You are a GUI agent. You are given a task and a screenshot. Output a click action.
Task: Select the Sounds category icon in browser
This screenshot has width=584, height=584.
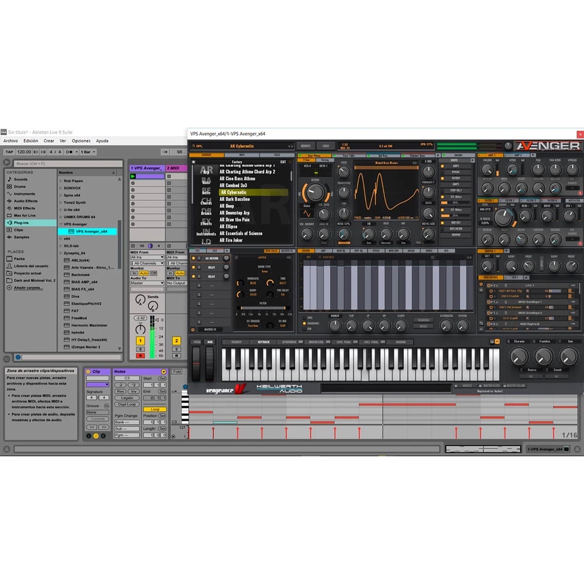click(9, 179)
